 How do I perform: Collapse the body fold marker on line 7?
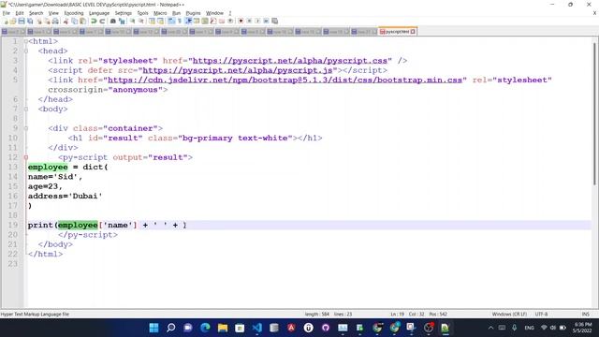coord(26,109)
